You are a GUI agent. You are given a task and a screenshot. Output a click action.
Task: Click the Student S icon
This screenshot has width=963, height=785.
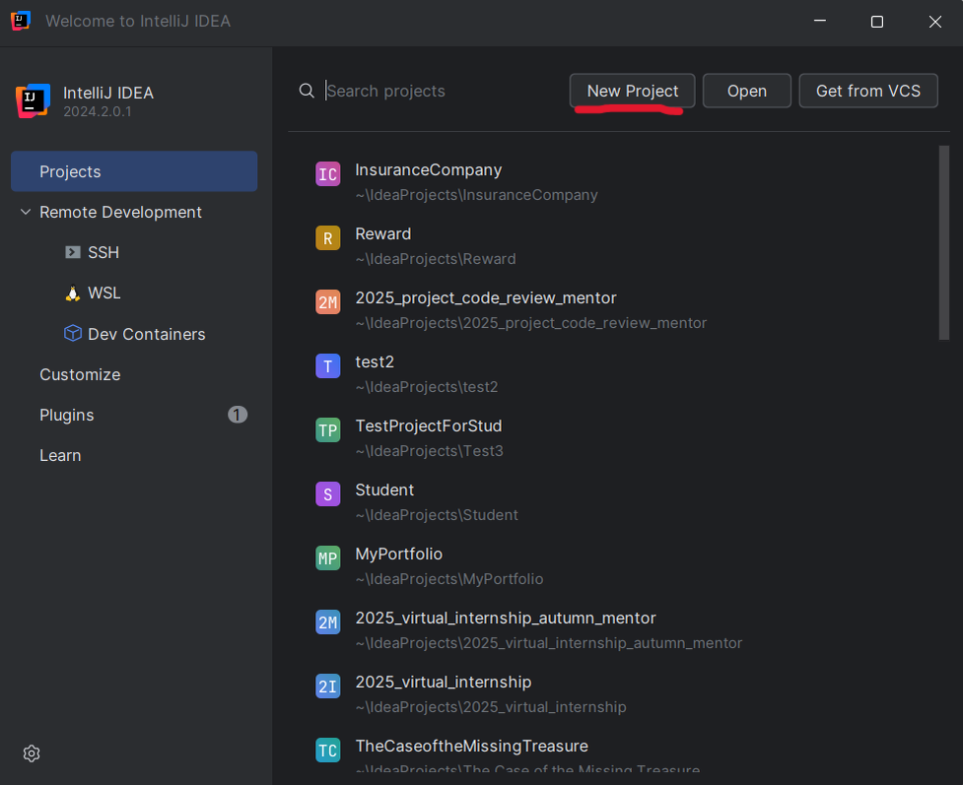click(328, 494)
